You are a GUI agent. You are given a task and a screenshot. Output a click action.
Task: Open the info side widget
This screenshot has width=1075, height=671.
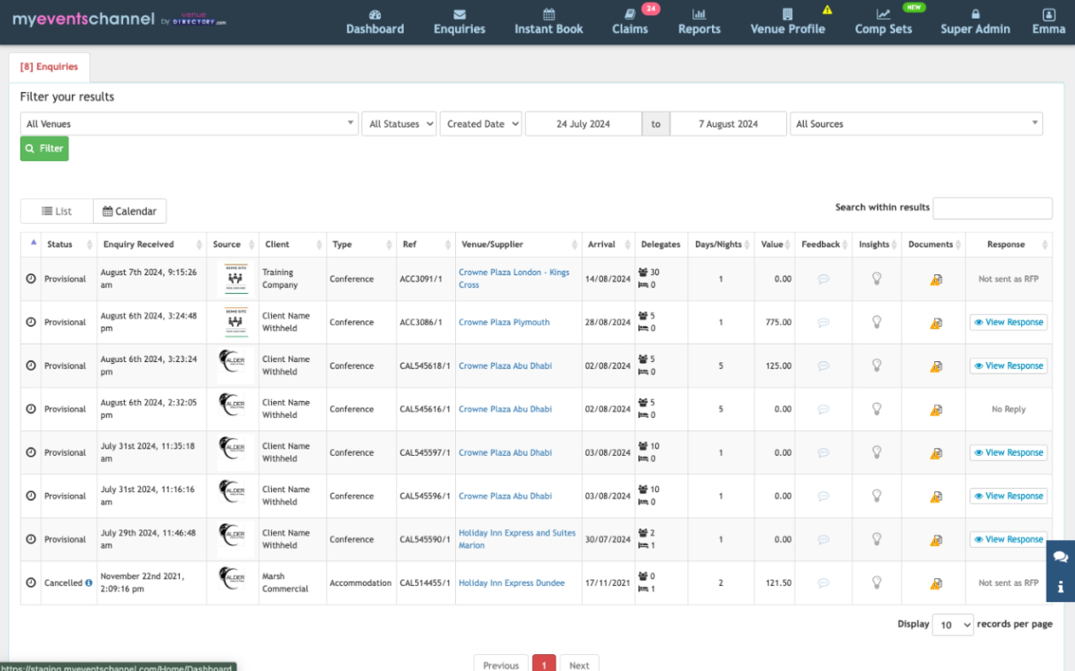pos(1061,587)
